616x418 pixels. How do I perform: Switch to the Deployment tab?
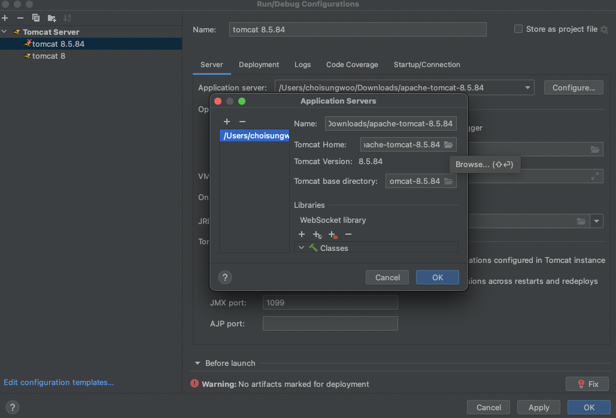(259, 65)
